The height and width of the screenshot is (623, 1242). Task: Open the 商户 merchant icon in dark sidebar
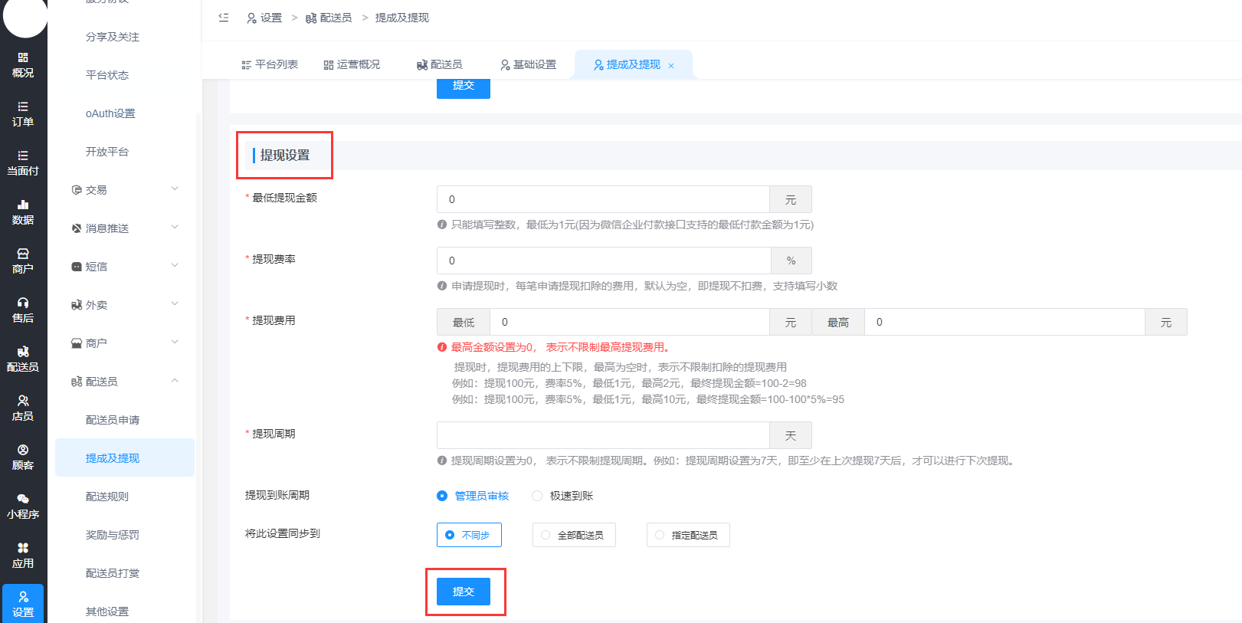[x=23, y=261]
